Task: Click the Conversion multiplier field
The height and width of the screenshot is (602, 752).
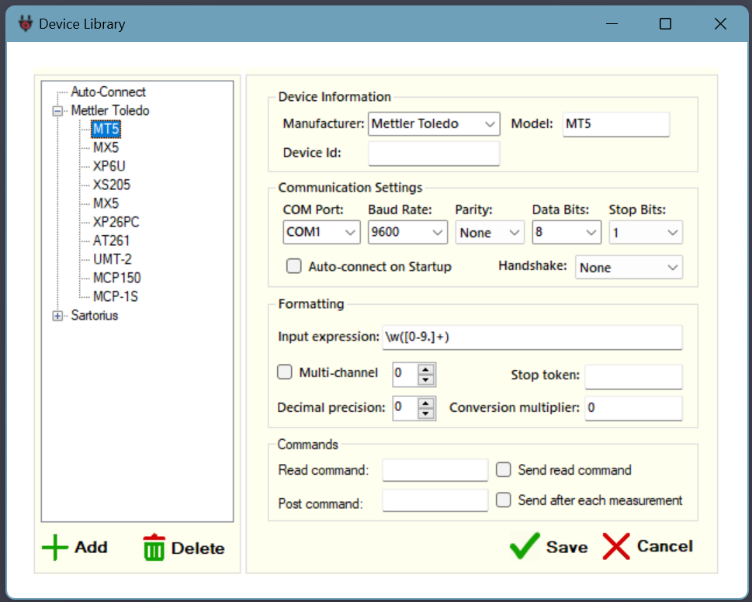Action: pyautogui.click(x=633, y=408)
